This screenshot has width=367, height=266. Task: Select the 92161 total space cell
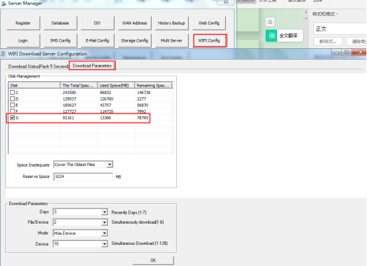[68, 118]
